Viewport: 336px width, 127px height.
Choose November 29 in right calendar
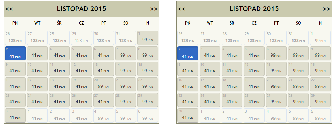click(320, 100)
